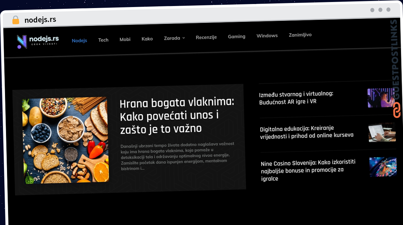Select the Kako menu item

click(147, 39)
